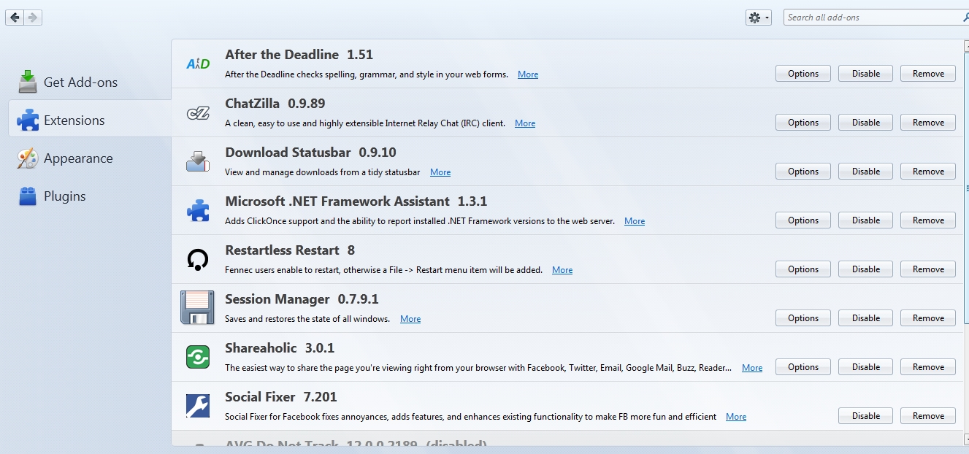Expand Shareaholic description with More link
969x454 pixels.
751,368
